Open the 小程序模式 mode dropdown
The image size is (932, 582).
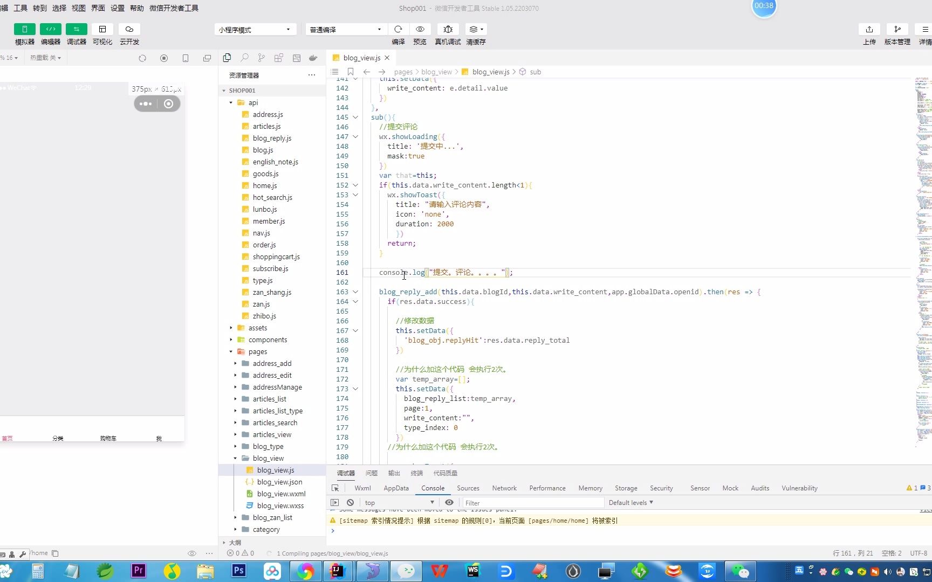255,30
